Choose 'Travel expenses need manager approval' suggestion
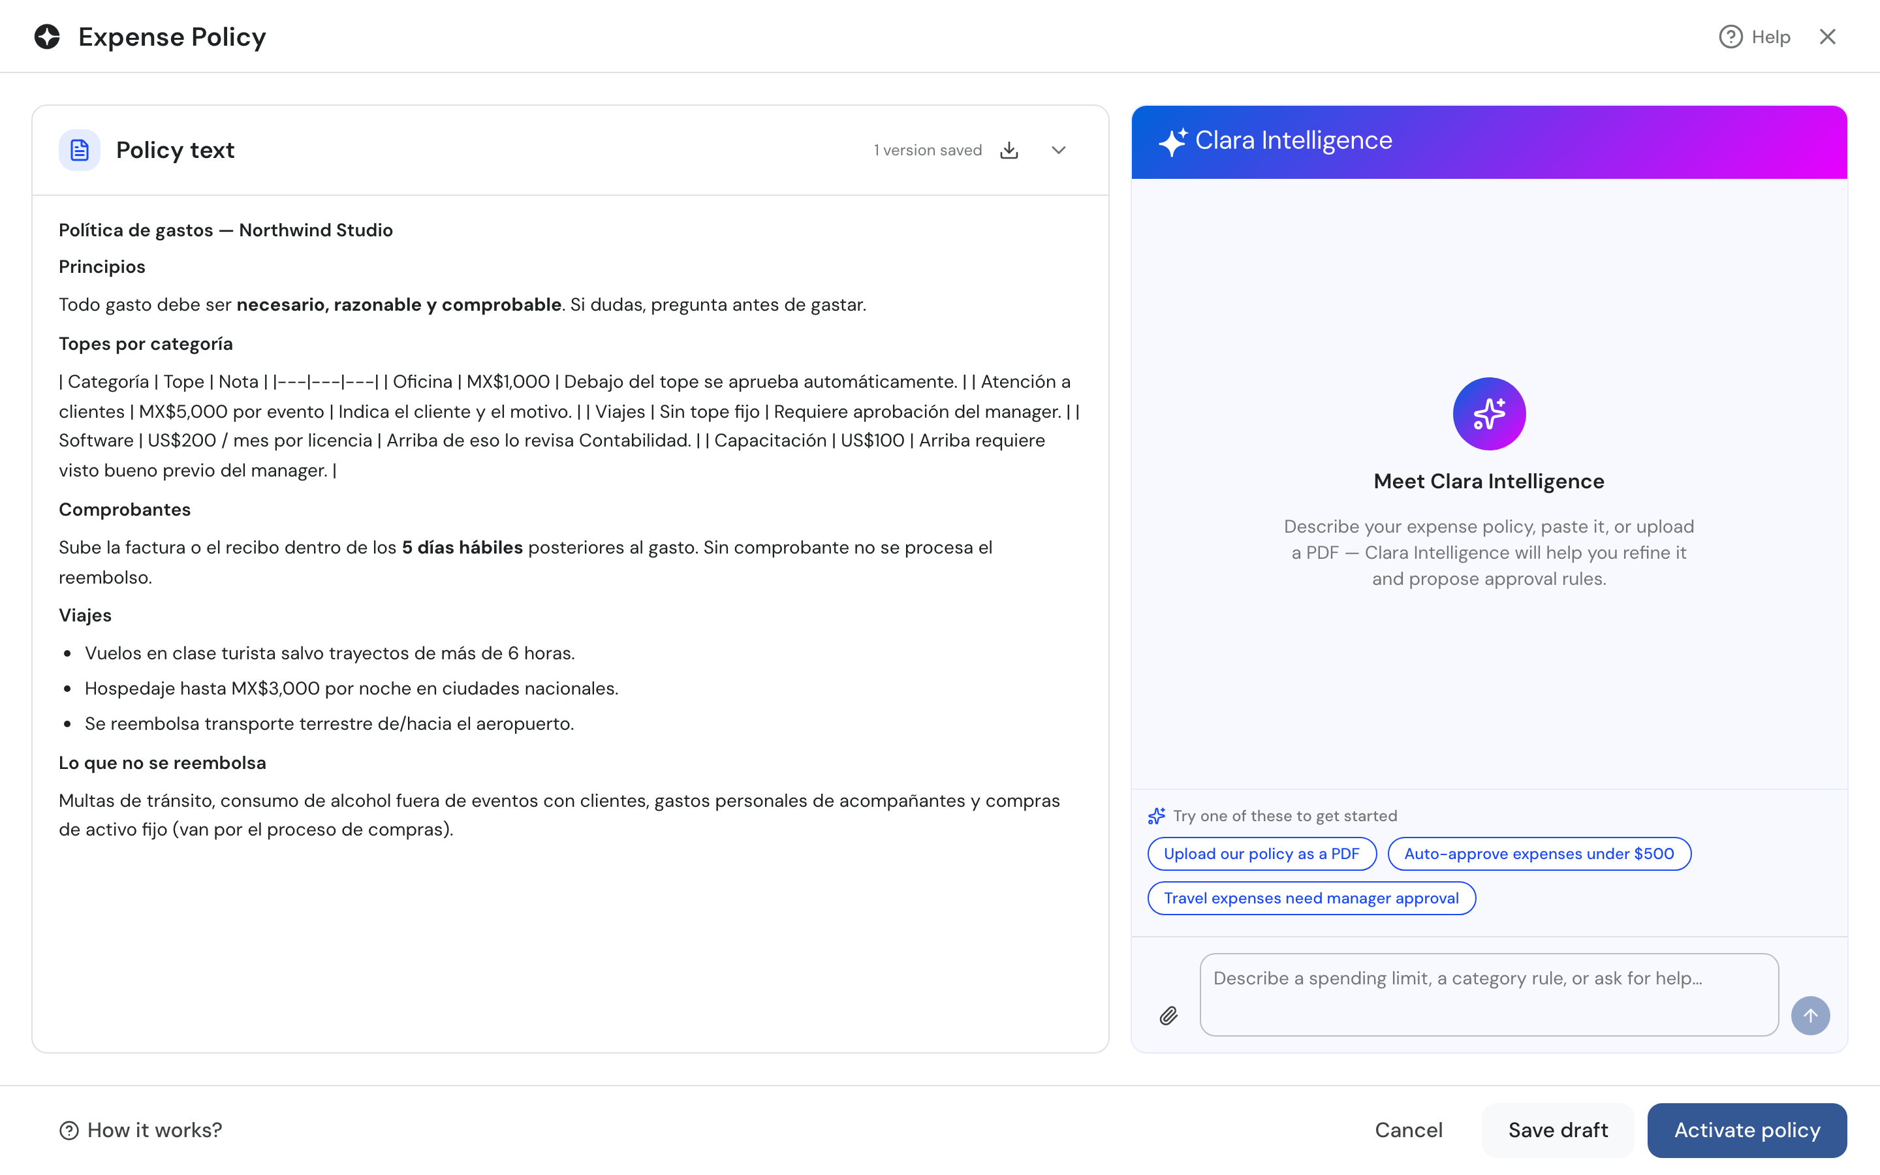Viewport: 1880px width, 1175px height. point(1311,898)
